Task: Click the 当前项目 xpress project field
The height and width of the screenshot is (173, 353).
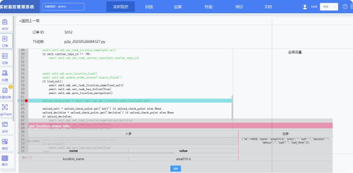Action: tap(63, 6)
